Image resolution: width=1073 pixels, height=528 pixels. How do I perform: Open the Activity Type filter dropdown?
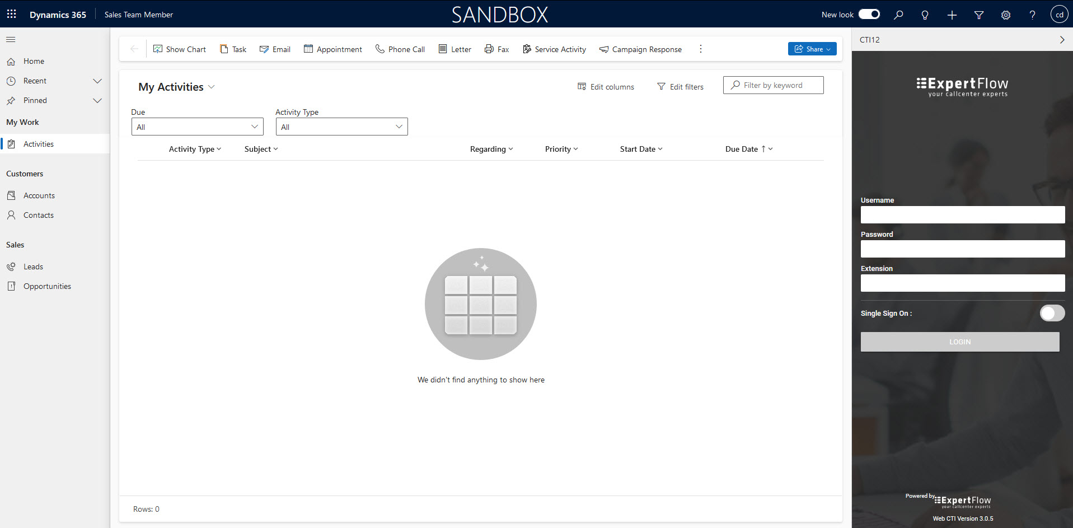pyautogui.click(x=341, y=127)
